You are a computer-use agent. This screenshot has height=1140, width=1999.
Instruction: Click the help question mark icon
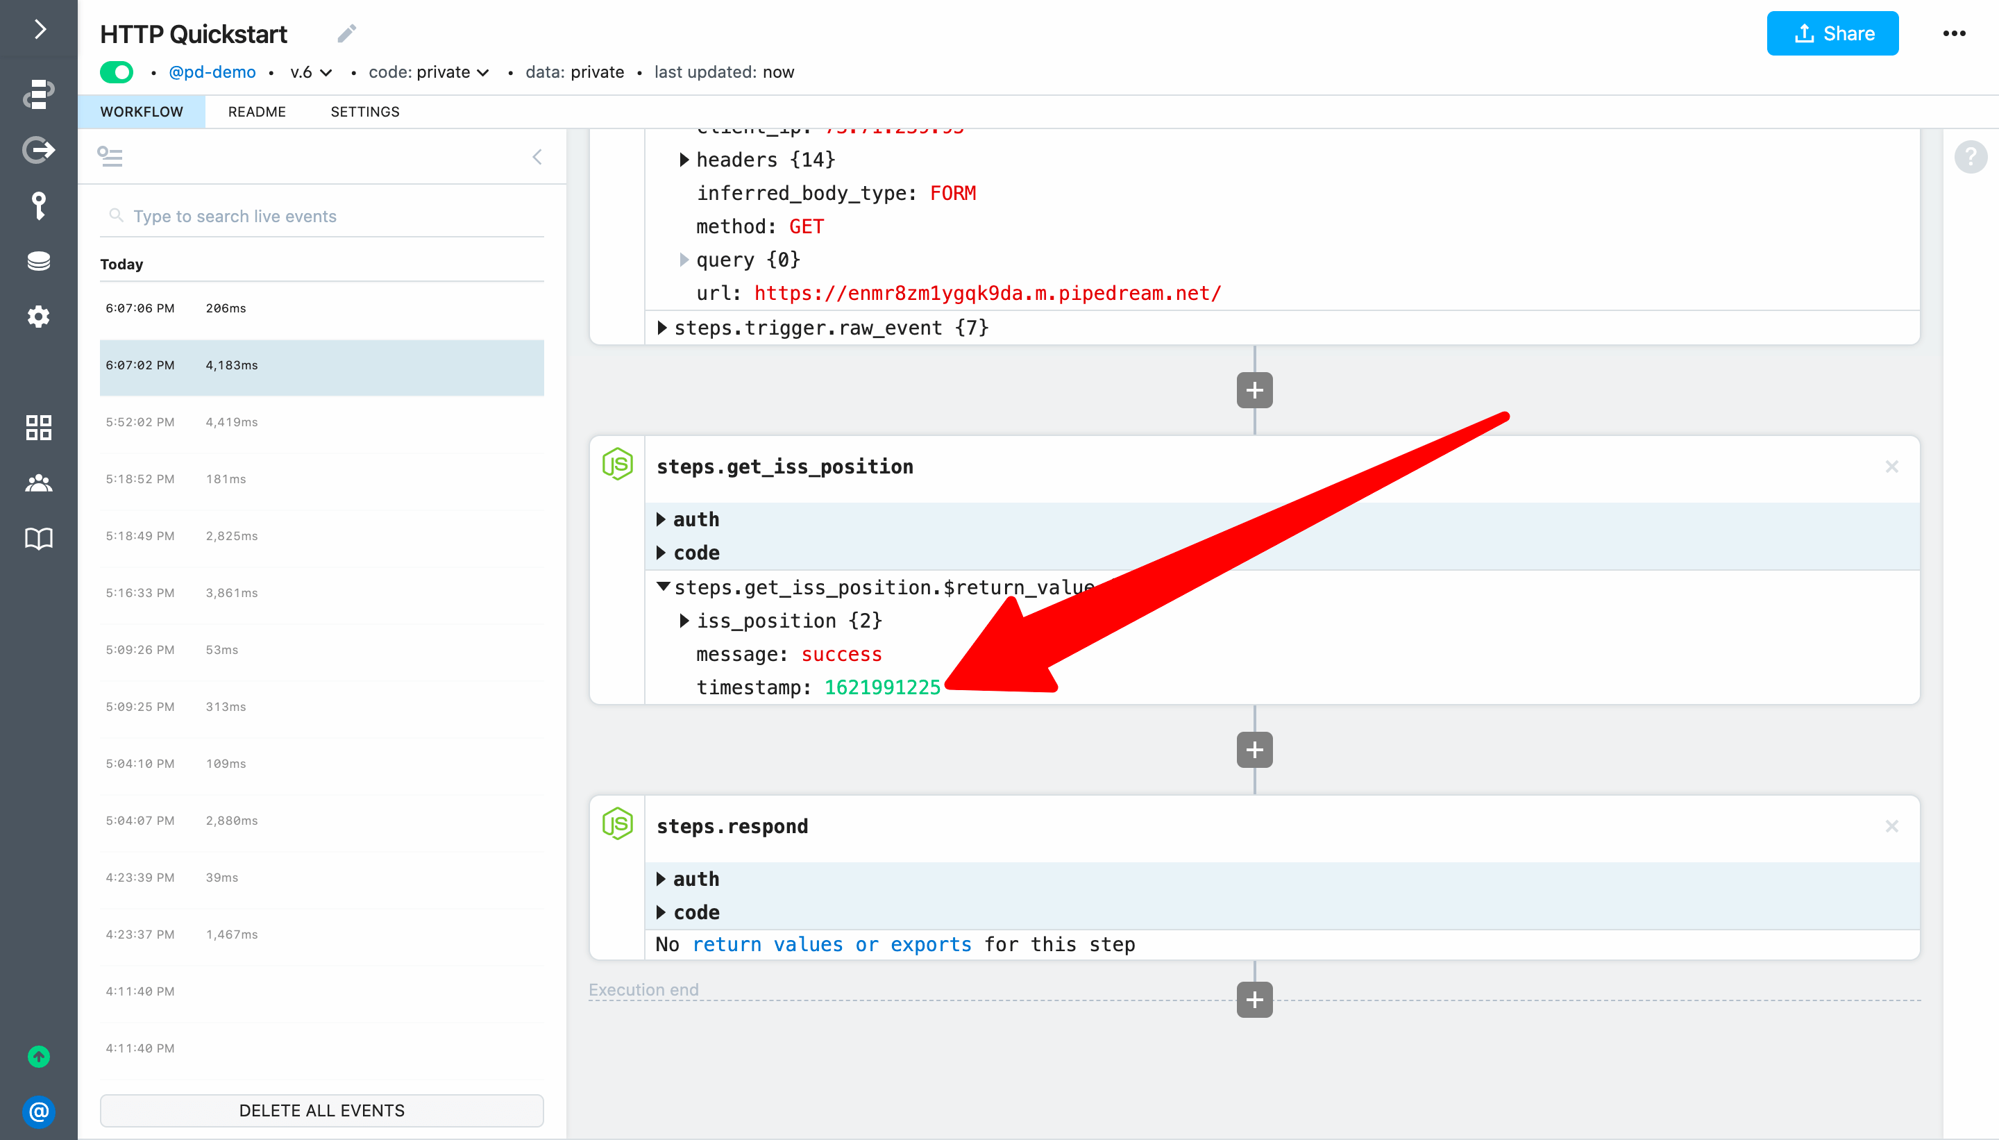[x=1970, y=157]
